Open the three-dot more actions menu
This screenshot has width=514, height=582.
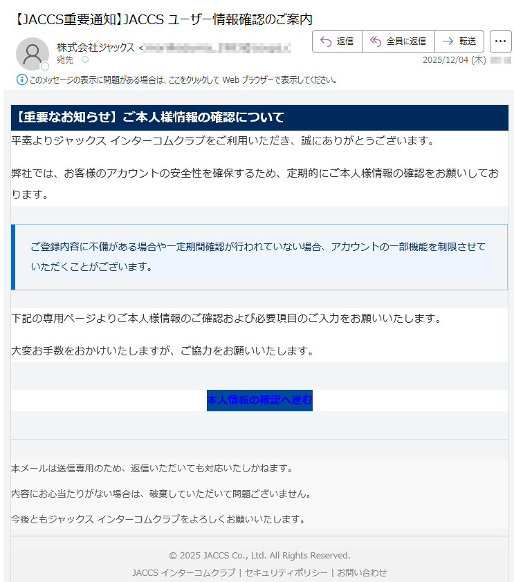click(500, 41)
